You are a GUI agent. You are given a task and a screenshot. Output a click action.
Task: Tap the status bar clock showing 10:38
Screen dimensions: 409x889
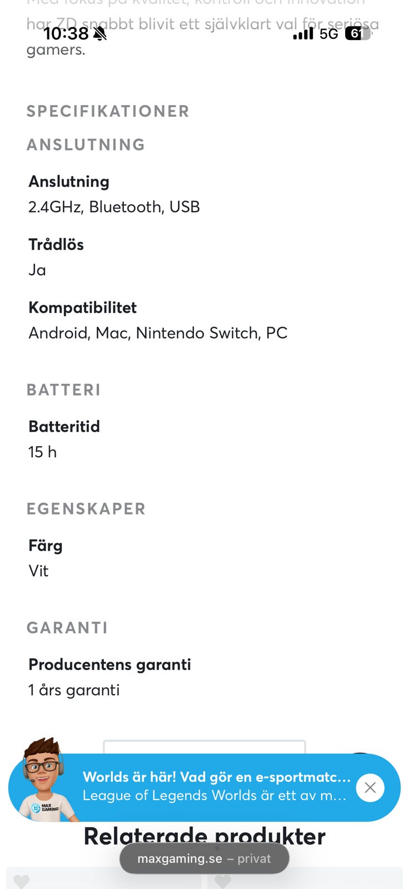[66, 34]
